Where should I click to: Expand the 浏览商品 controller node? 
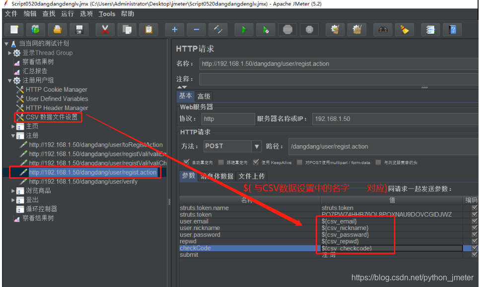13,191
